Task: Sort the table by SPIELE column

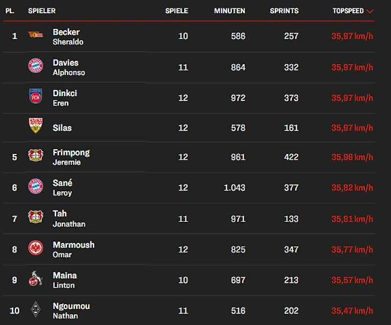Action: click(x=177, y=11)
